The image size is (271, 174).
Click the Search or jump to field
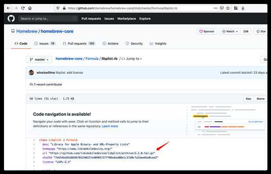click(48, 18)
